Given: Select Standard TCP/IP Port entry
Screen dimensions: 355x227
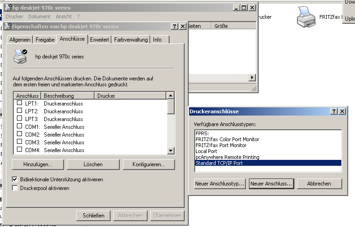Looking at the screenshot, I should [268, 163].
